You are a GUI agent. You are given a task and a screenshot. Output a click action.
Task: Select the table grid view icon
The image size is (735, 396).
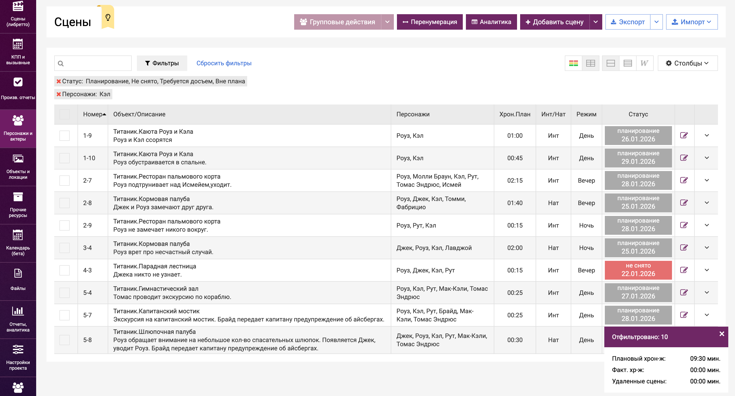point(590,63)
